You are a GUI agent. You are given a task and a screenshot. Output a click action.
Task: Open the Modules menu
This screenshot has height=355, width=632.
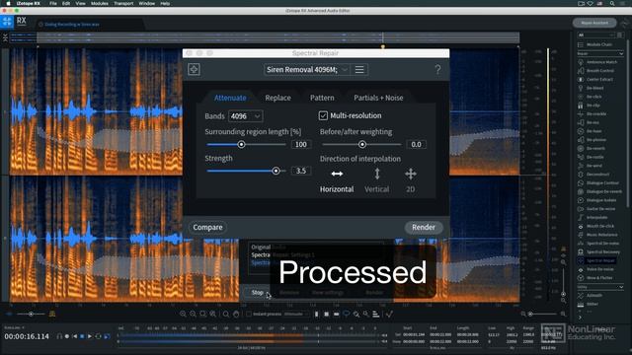pyautogui.click(x=99, y=3)
